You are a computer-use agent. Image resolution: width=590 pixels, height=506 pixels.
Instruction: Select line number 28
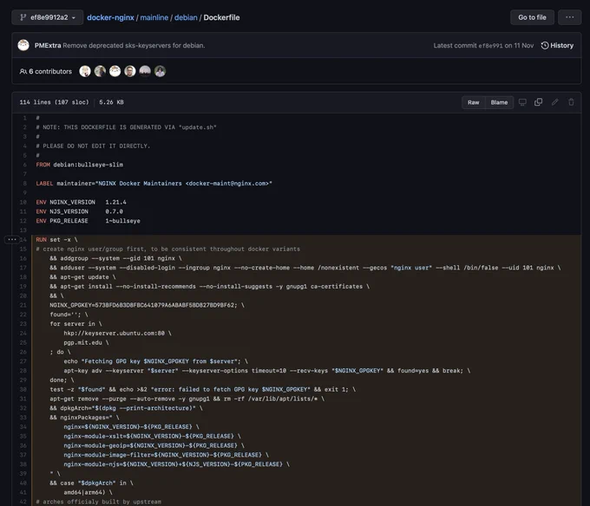point(23,371)
